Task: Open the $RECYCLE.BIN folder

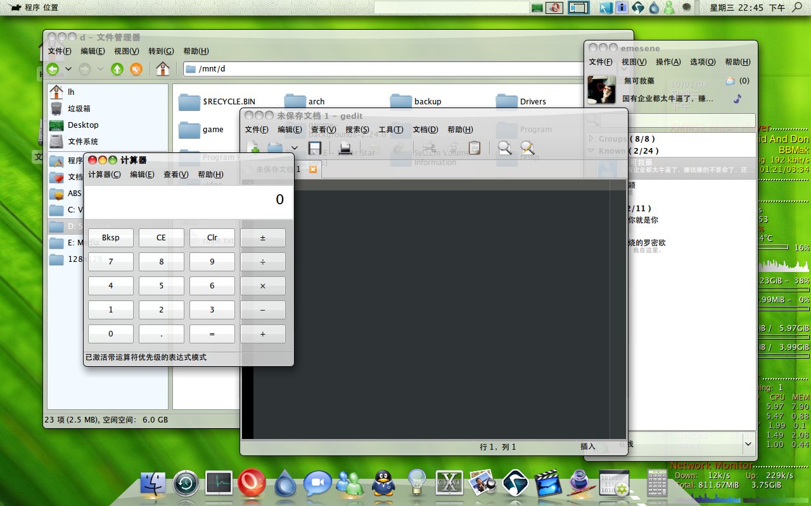Action: click(x=217, y=101)
